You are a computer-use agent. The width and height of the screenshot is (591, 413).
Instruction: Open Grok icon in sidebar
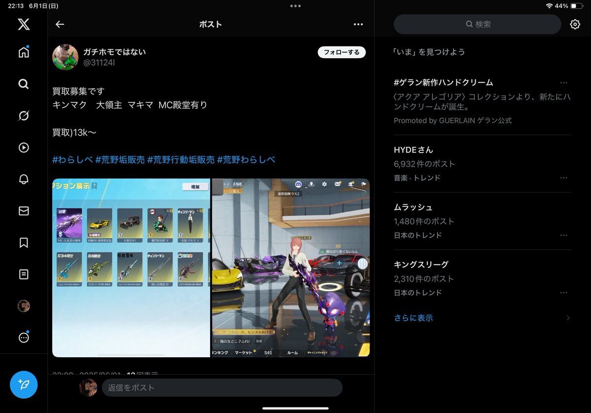[24, 116]
